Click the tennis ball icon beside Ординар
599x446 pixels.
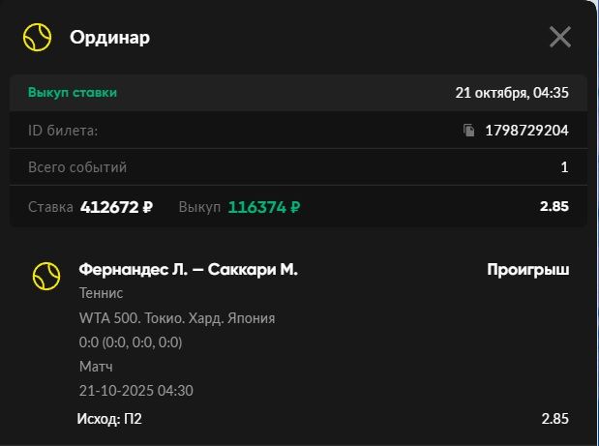(37, 38)
